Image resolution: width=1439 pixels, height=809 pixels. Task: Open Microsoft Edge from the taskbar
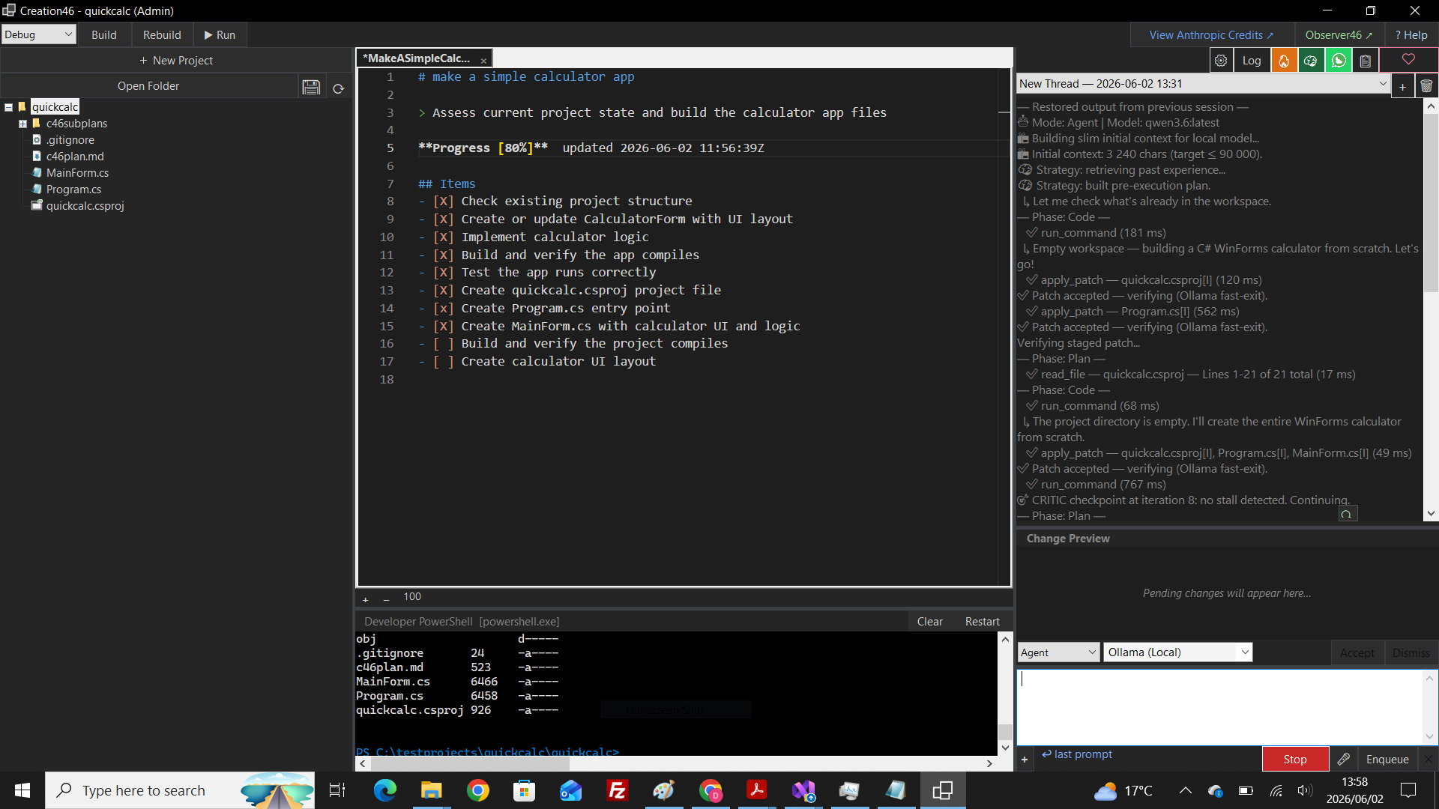384,790
